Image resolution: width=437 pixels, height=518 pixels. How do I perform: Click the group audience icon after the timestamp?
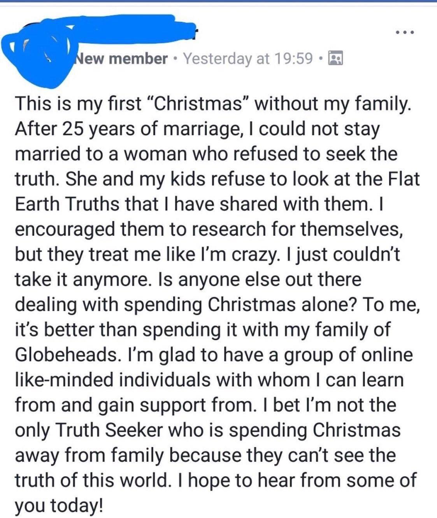[x=334, y=58]
